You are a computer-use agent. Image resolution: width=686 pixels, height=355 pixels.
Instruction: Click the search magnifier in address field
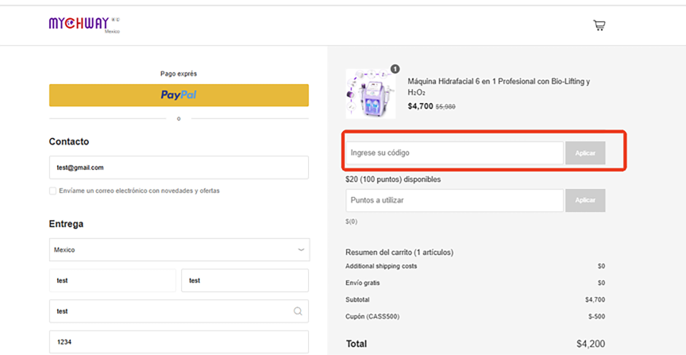point(298,311)
